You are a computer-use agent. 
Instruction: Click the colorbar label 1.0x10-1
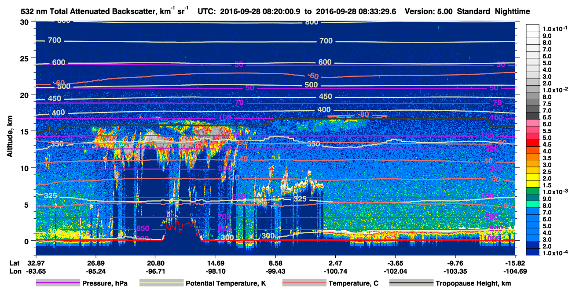[x=555, y=29]
